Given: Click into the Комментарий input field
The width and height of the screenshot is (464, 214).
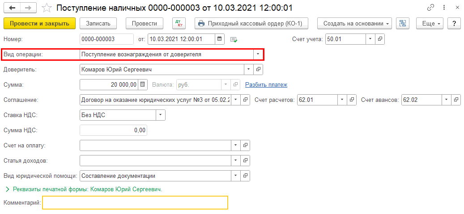Looking at the screenshot, I should [135, 203].
